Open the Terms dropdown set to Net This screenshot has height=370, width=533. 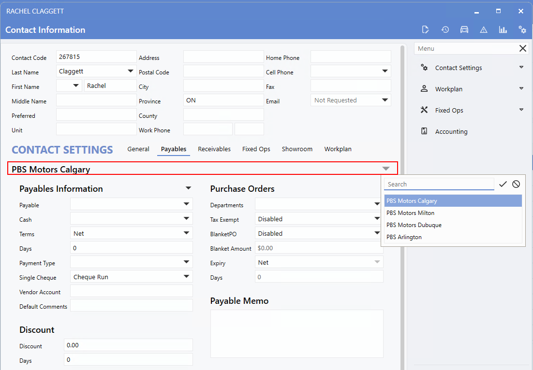186,233
